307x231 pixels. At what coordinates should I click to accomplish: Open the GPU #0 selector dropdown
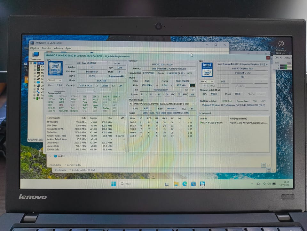pos(206,81)
